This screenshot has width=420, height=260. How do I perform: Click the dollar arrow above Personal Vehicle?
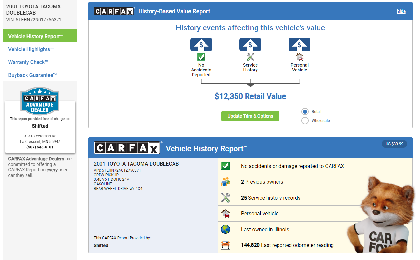299,45
